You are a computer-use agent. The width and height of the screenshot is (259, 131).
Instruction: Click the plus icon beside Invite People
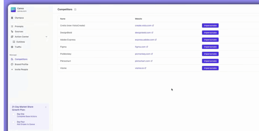pos(12,69)
